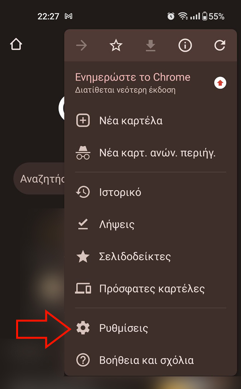
Task: Bookmark this page with the star outline icon
Action: click(116, 45)
